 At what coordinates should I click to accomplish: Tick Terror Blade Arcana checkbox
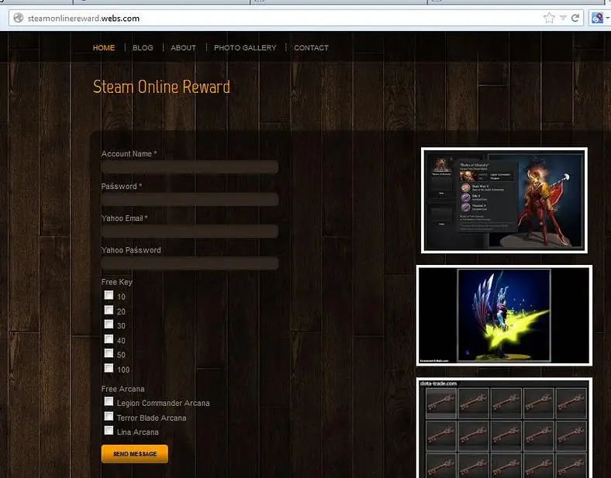coord(109,416)
